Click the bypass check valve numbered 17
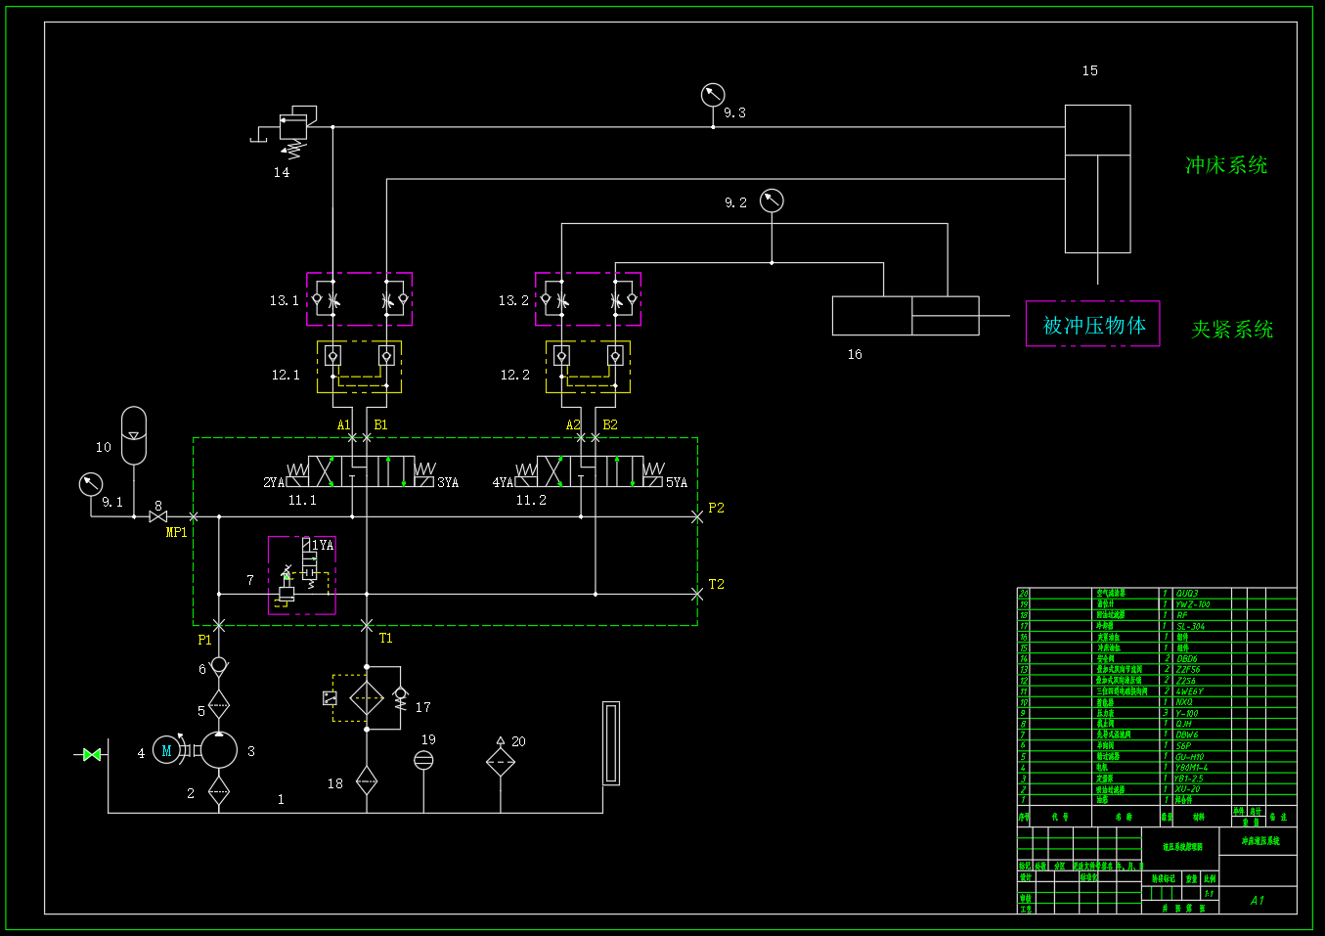The image size is (1325, 936). point(400,698)
